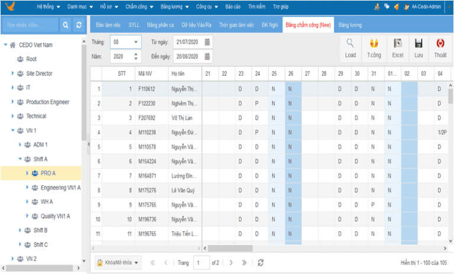Open calendar picker for Từ ngày
The width and height of the screenshot is (454, 277).
tap(207, 43)
